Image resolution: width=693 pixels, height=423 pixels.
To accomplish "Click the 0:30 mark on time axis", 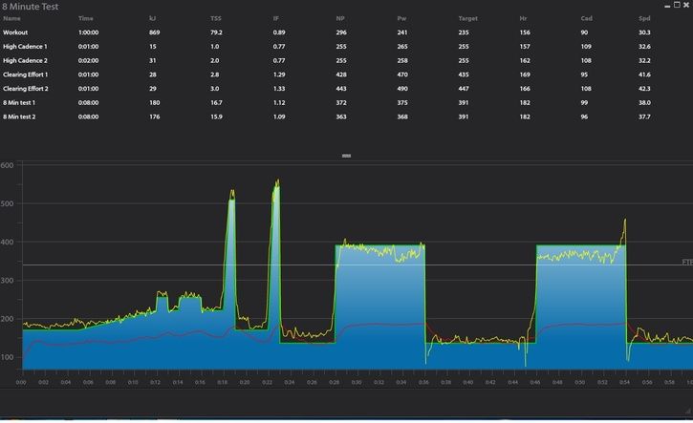I will point(357,382).
